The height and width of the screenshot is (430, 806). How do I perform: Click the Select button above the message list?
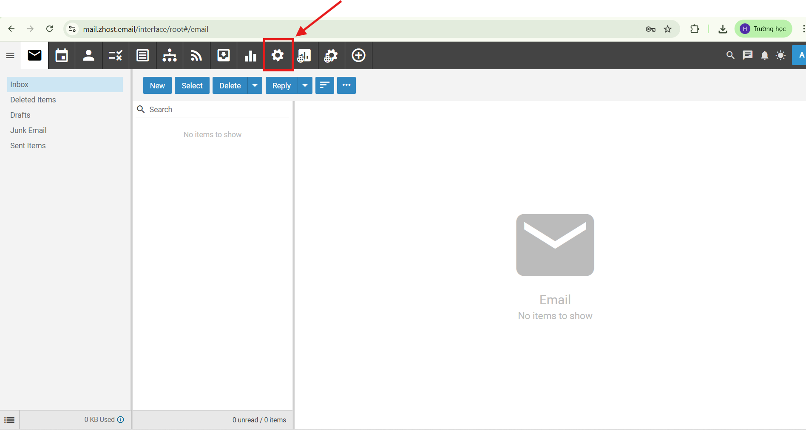click(192, 85)
